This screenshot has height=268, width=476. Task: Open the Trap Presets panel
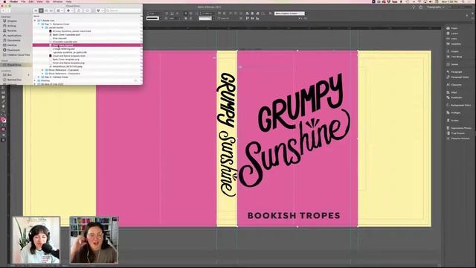(455, 133)
